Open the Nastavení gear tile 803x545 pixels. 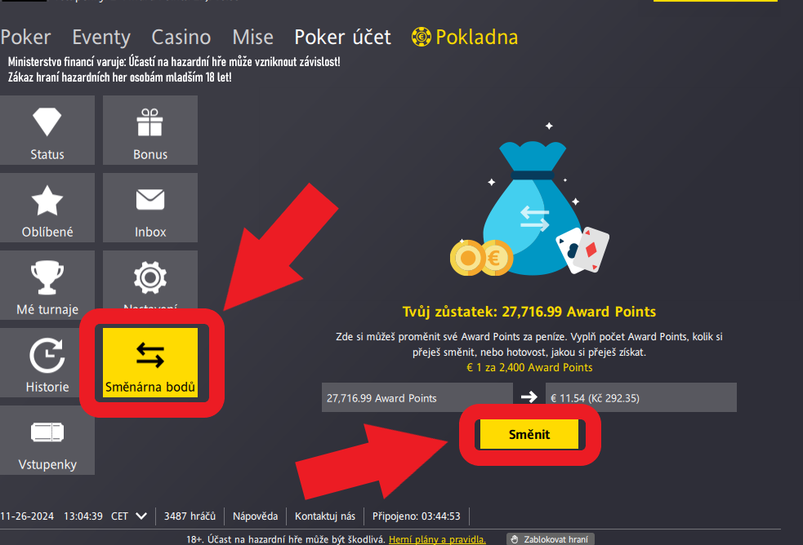150,279
